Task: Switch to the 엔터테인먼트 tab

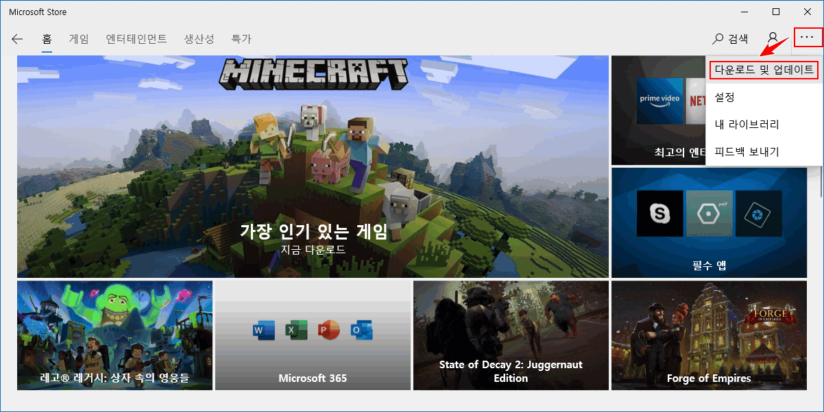Action: coord(136,39)
